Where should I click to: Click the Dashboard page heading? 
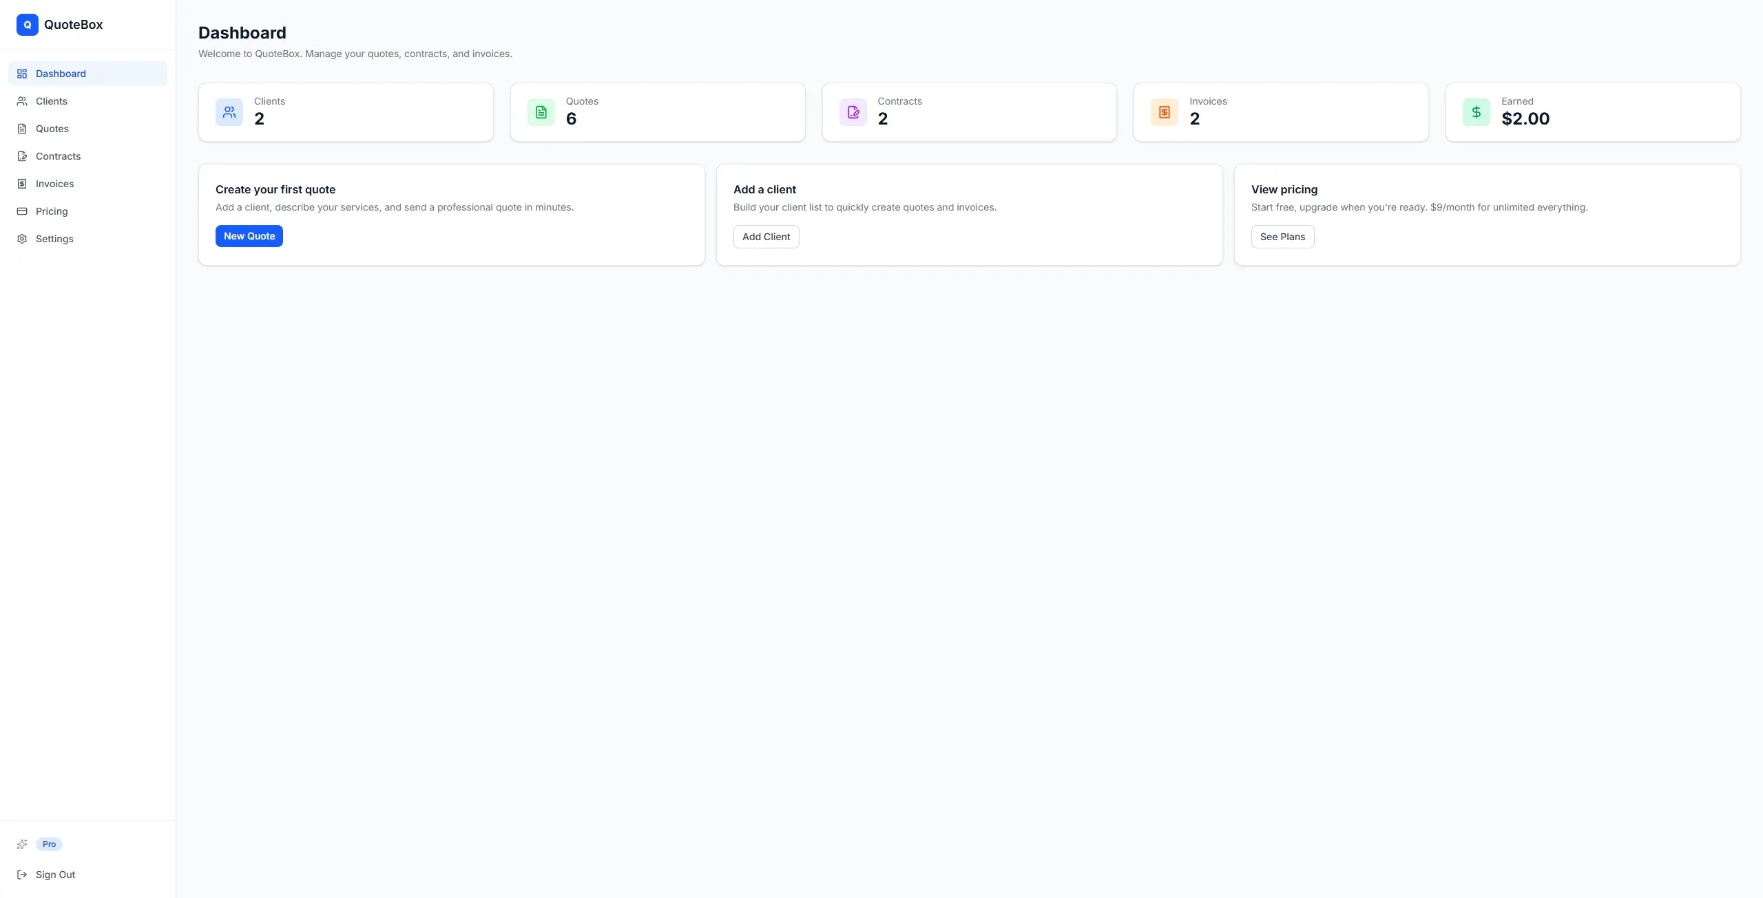[242, 33]
